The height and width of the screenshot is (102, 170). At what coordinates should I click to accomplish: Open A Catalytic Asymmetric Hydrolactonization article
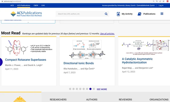pyautogui.click(x=137, y=61)
